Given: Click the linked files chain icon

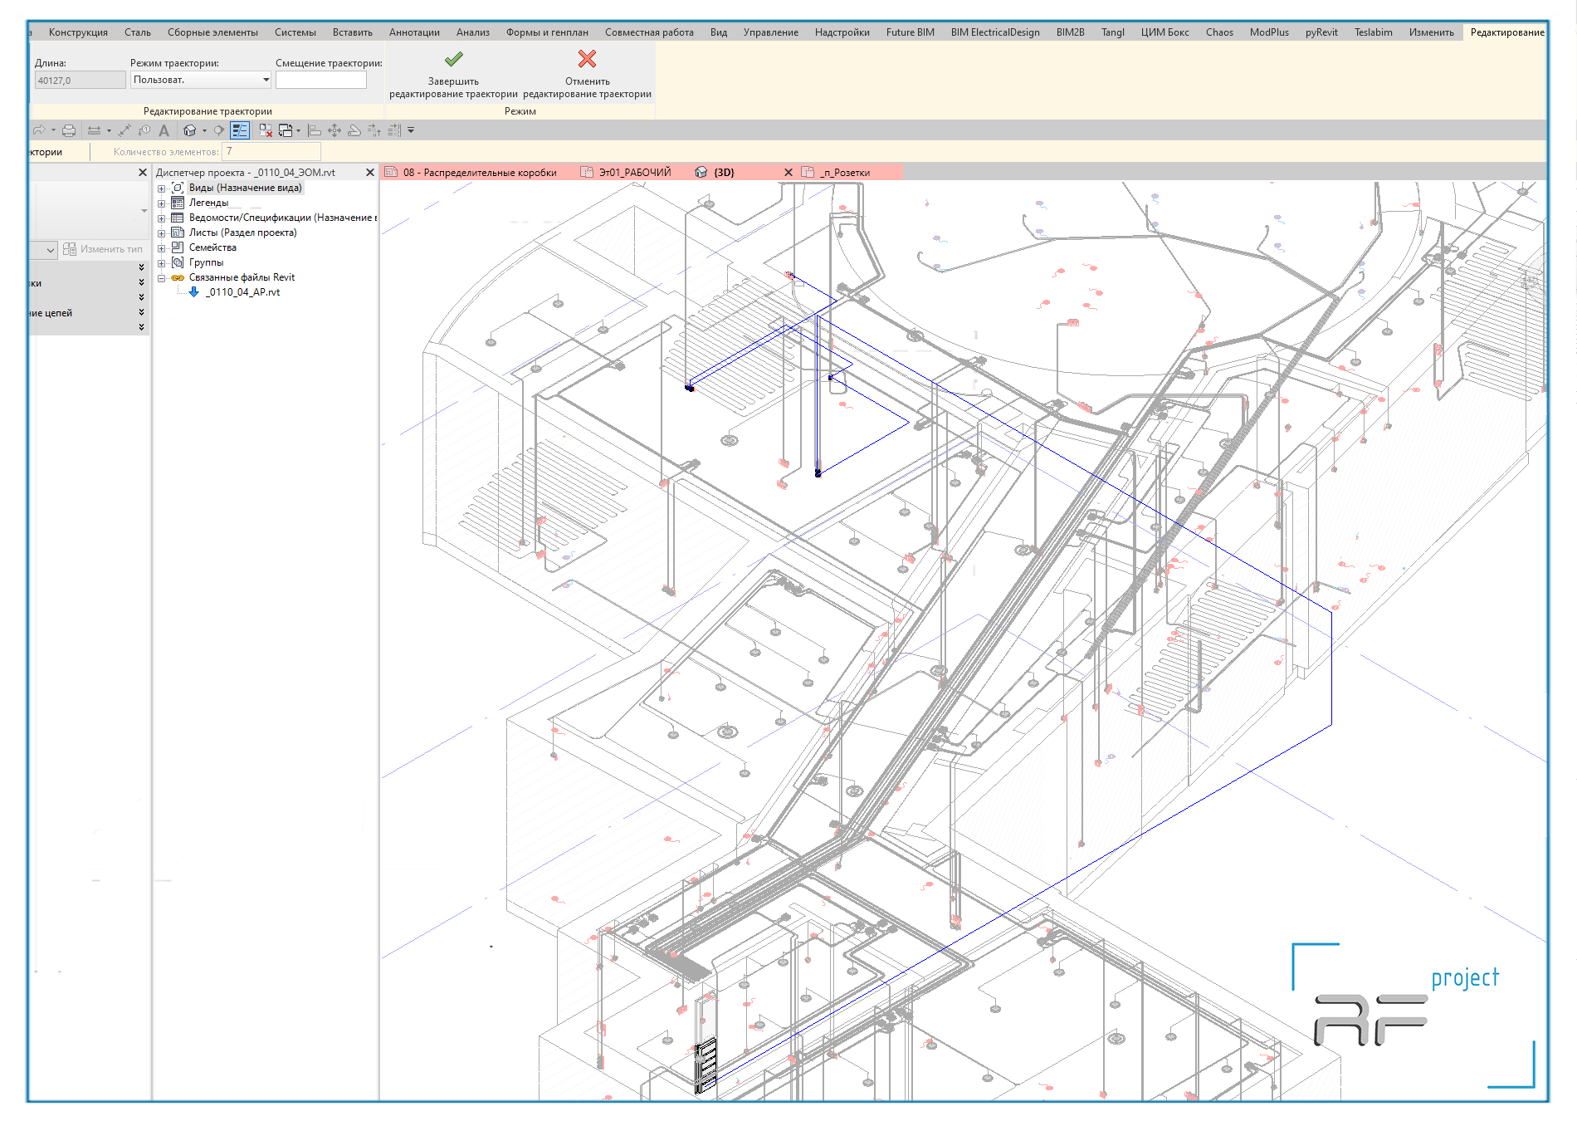Looking at the screenshot, I should [x=178, y=277].
